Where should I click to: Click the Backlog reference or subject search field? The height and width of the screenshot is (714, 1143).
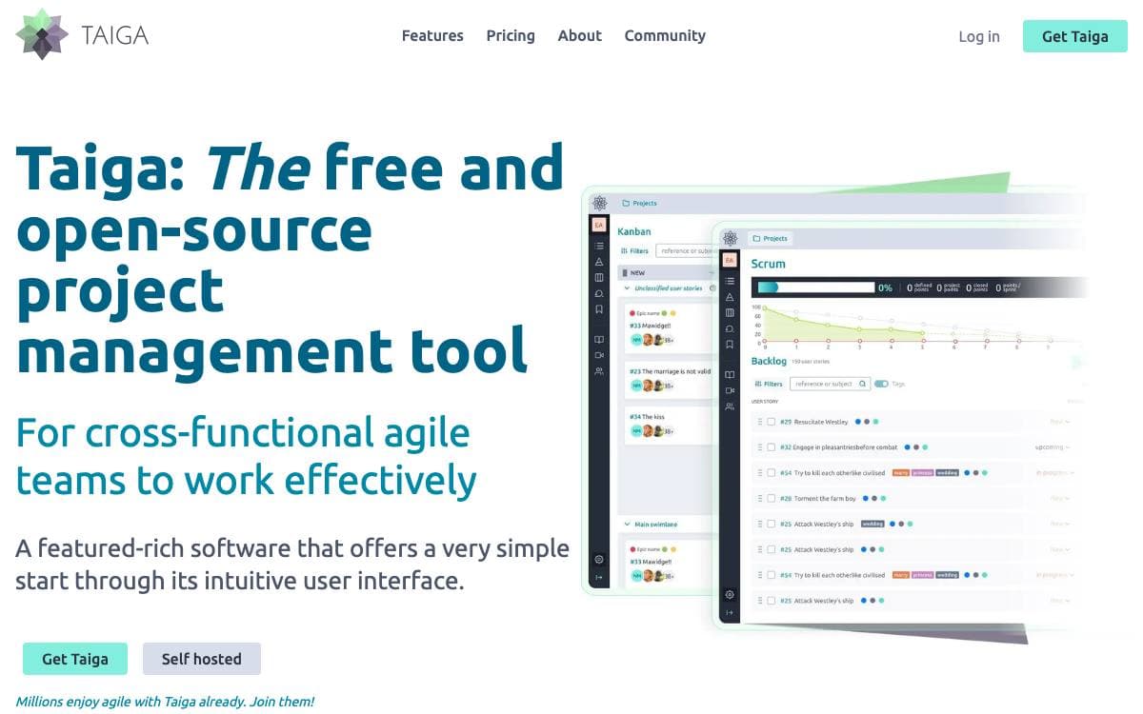tap(830, 384)
